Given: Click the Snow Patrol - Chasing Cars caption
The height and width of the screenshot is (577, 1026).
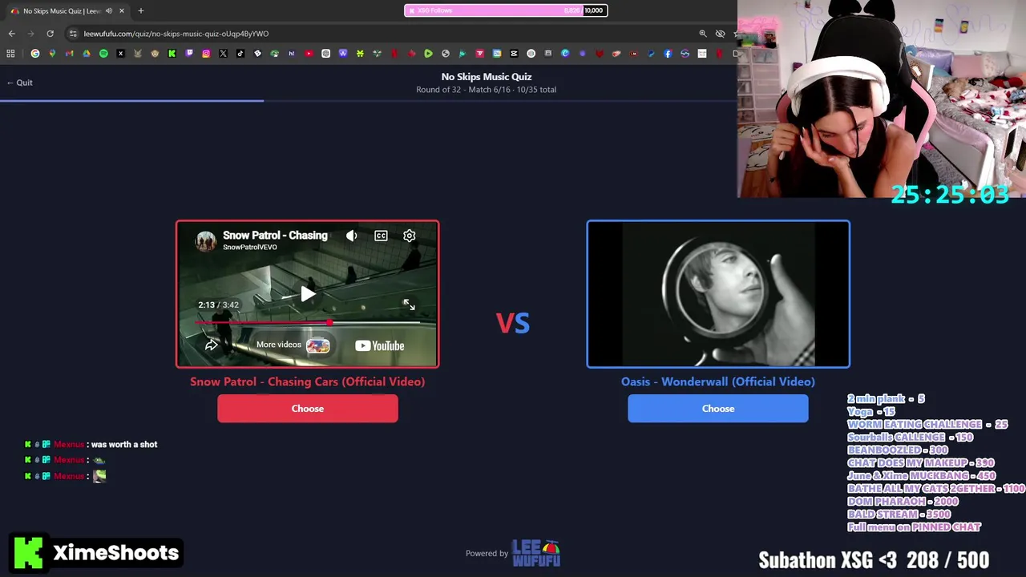Looking at the screenshot, I should pos(308,381).
